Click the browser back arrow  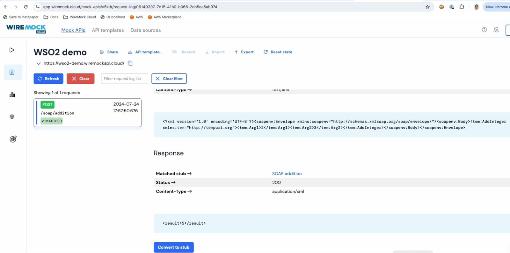[x=6, y=7]
